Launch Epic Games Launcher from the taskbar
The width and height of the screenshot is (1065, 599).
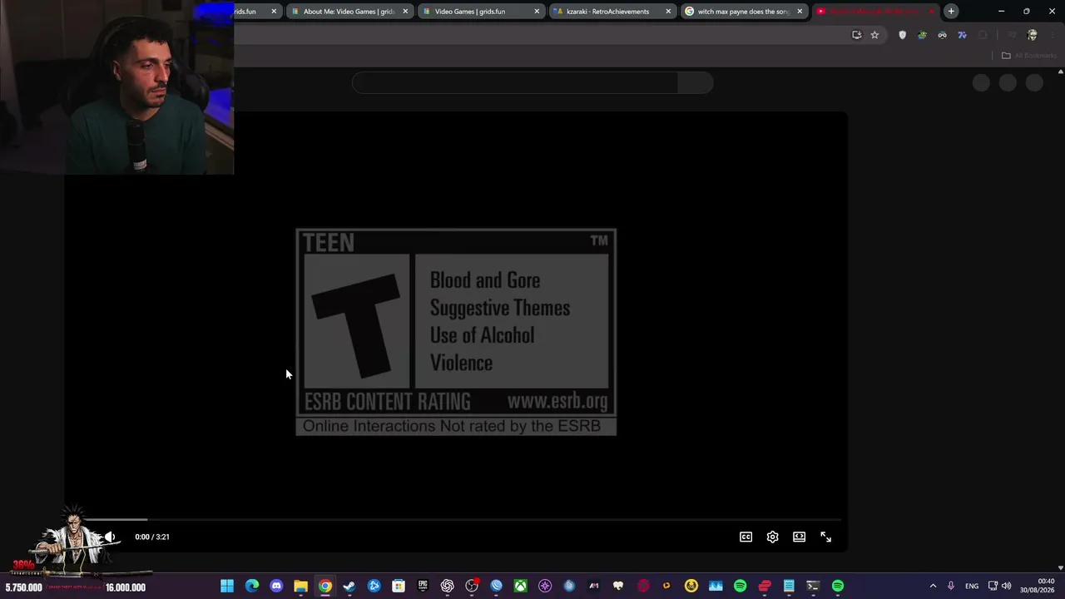pyautogui.click(x=423, y=586)
